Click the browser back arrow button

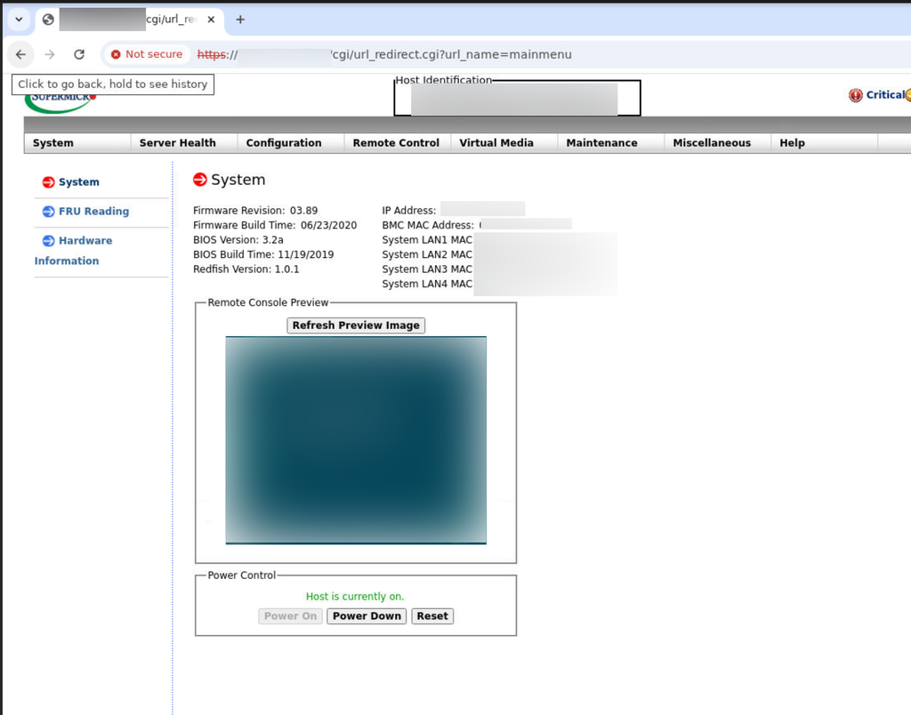21,54
